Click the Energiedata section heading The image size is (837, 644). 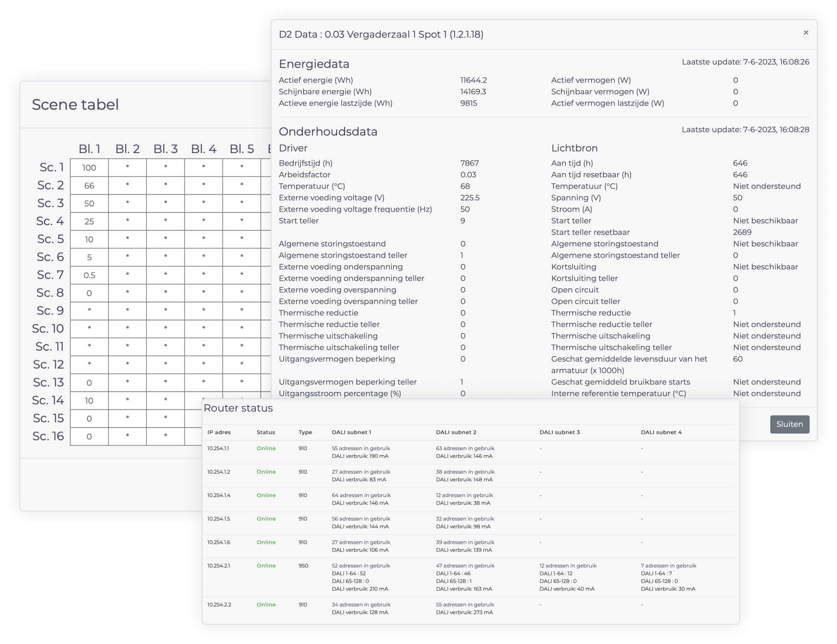click(x=314, y=64)
